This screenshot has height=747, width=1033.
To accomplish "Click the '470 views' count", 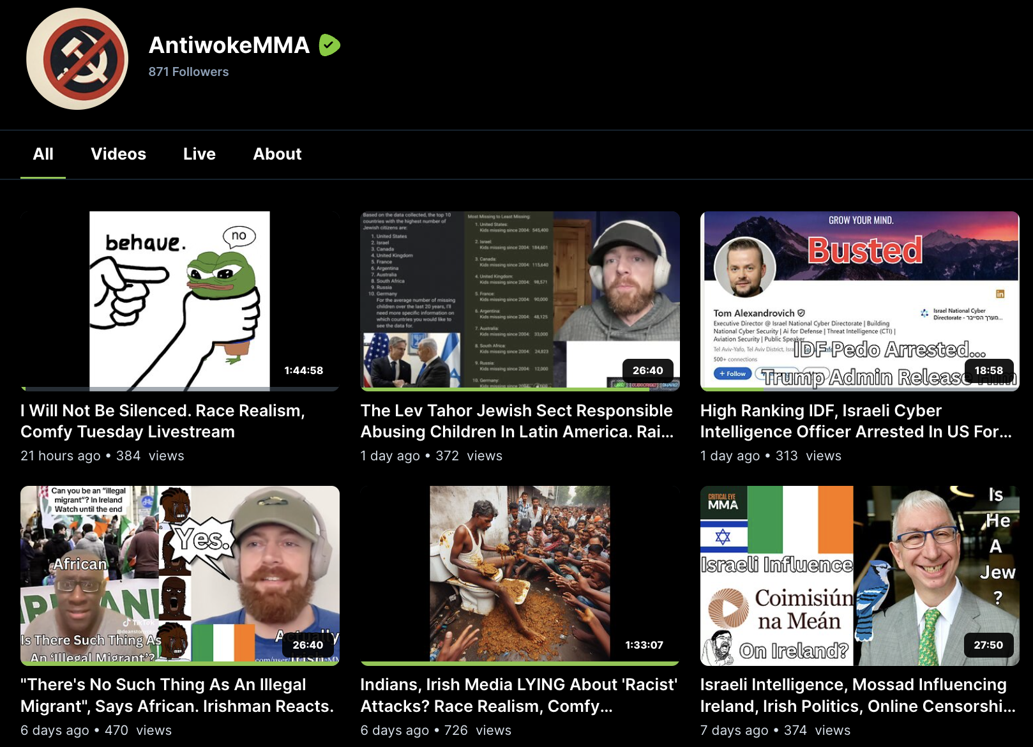I will (x=138, y=730).
